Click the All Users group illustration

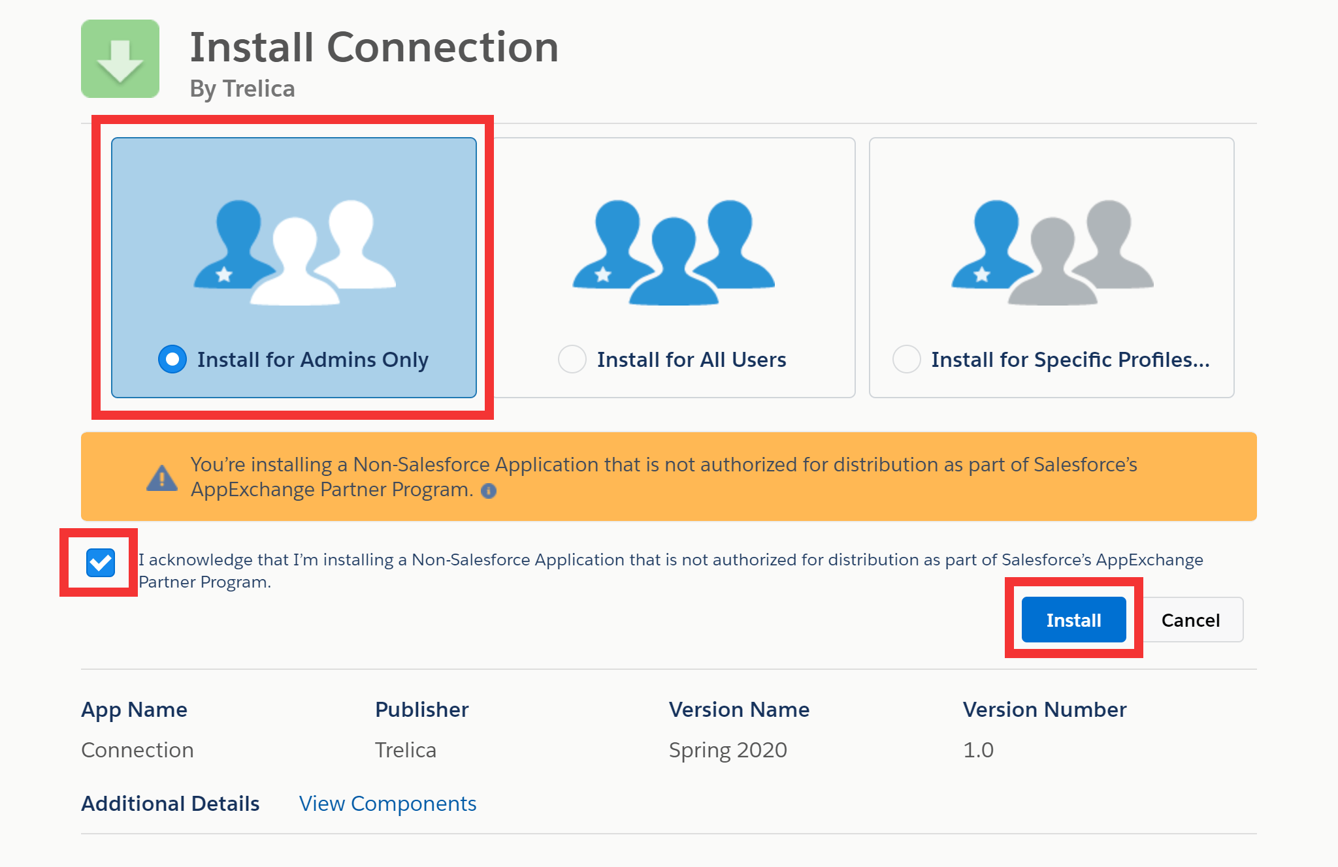click(674, 253)
